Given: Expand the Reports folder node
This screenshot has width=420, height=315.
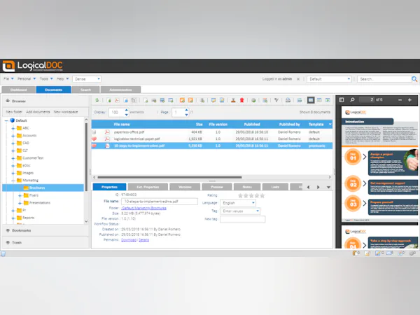Looking at the screenshot, I should [13, 218].
